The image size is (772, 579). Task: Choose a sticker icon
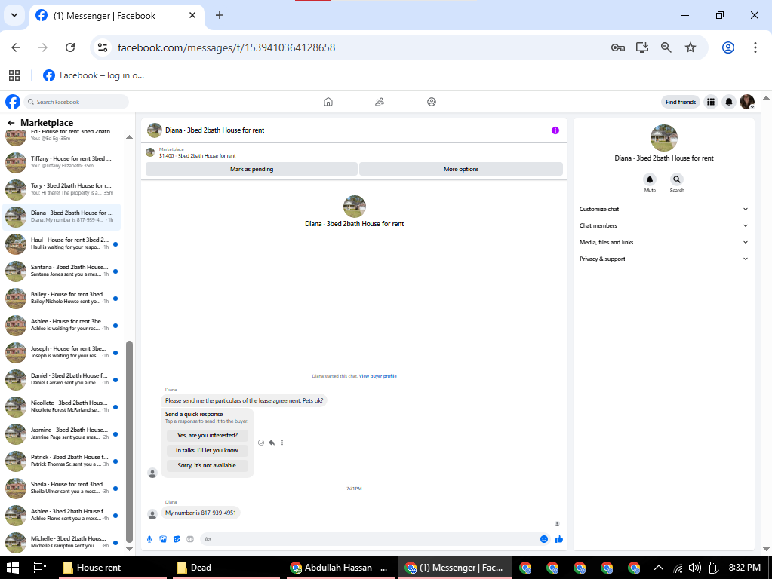[x=177, y=539]
